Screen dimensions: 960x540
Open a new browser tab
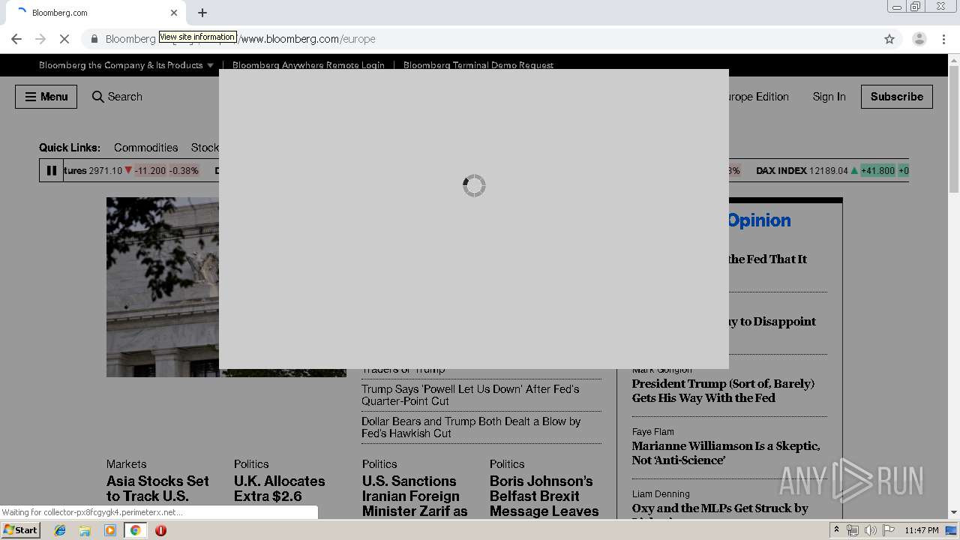[x=202, y=13]
